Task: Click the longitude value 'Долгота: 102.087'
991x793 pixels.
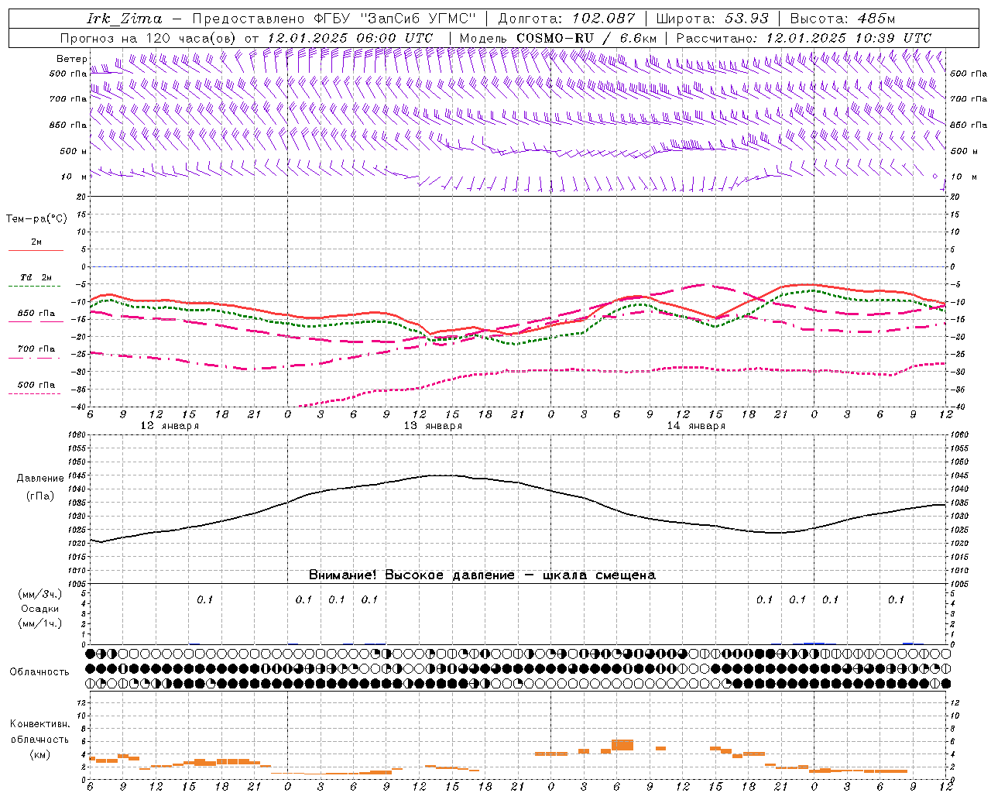Action: coord(566,19)
